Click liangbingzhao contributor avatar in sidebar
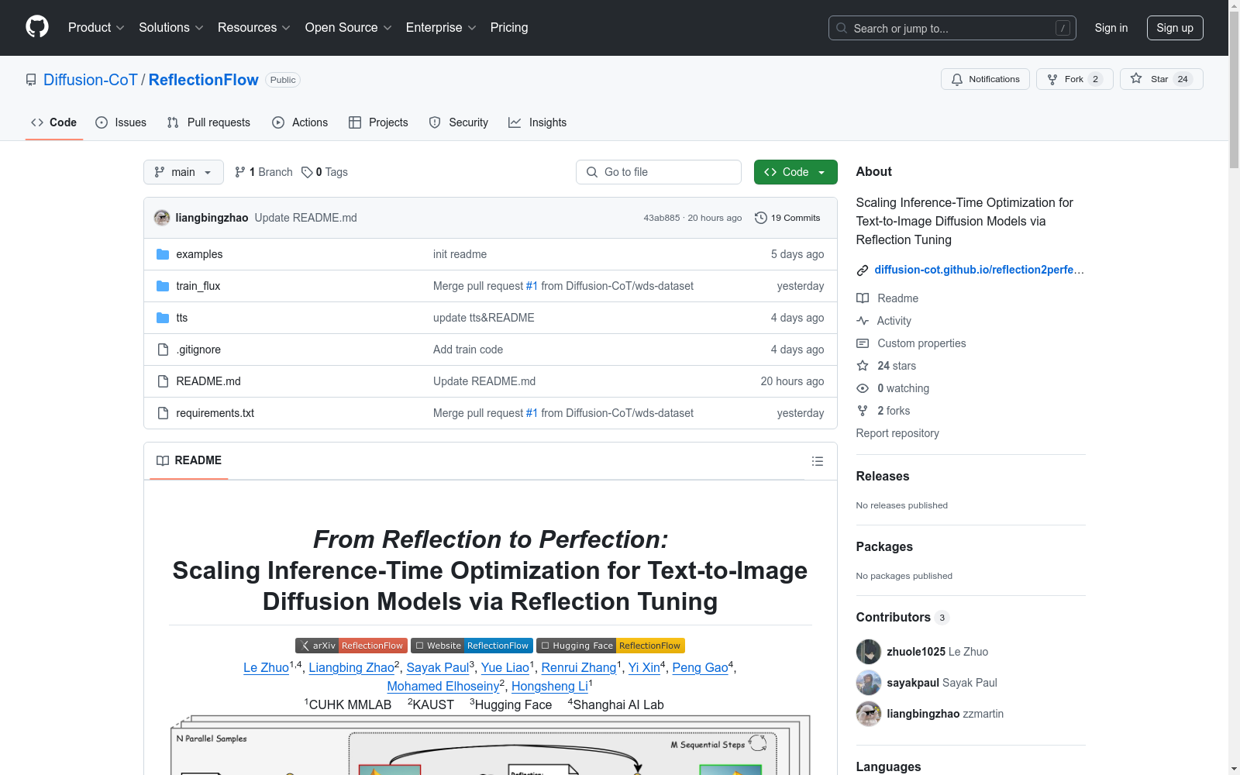This screenshot has width=1240, height=775. click(869, 714)
